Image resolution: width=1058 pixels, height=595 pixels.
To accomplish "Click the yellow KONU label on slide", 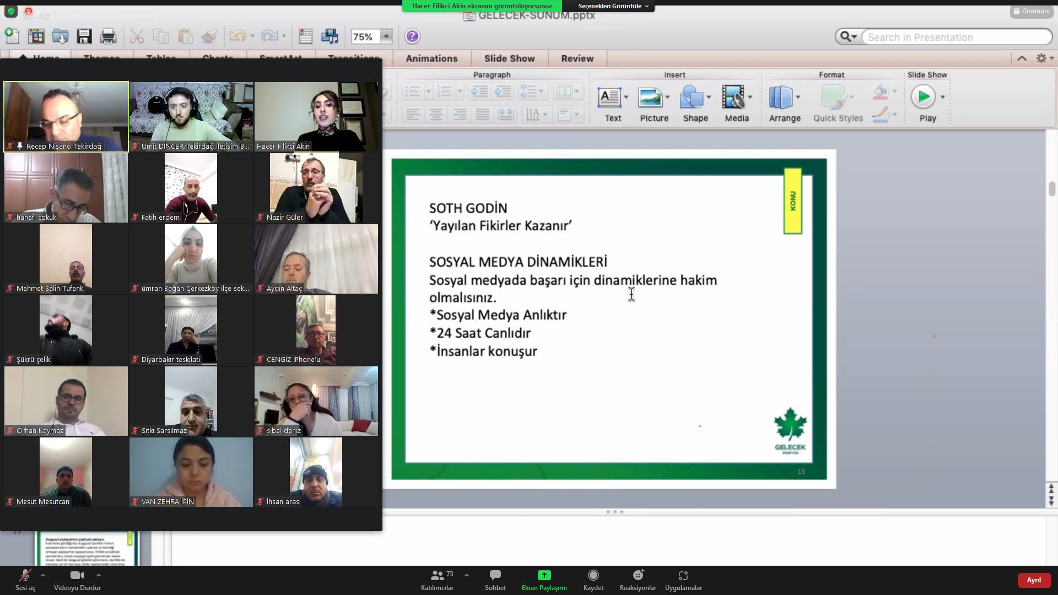I will pyautogui.click(x=792, y=201).
